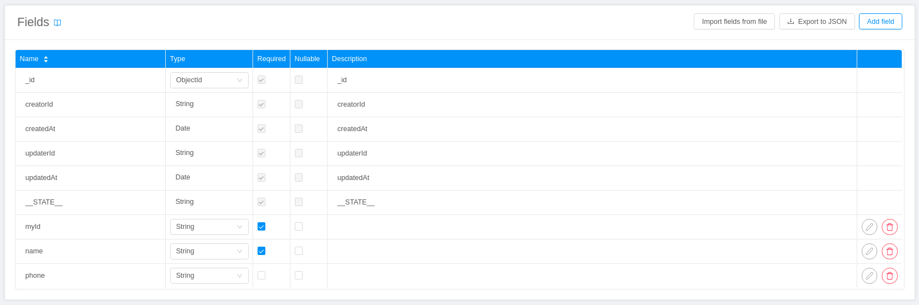Click the disabled Nullable checkbox of updatedAt

pos(299,178)
